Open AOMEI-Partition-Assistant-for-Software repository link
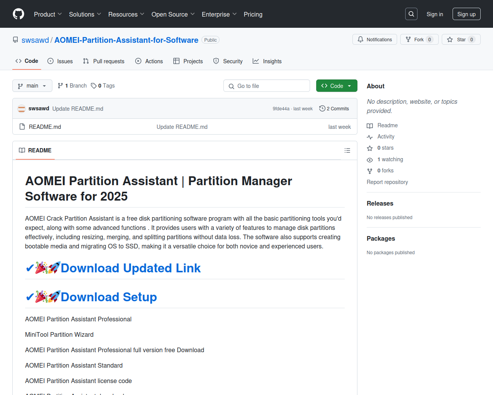The height and width of the screenshot is (395, 493). click(x=126, y=40)
